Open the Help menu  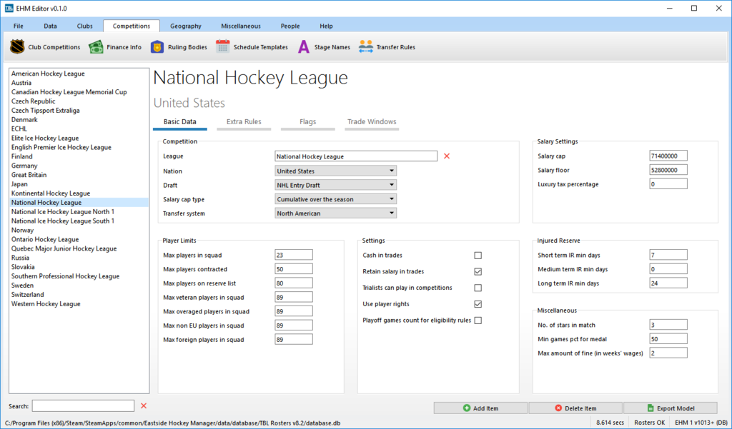[326, 26]
